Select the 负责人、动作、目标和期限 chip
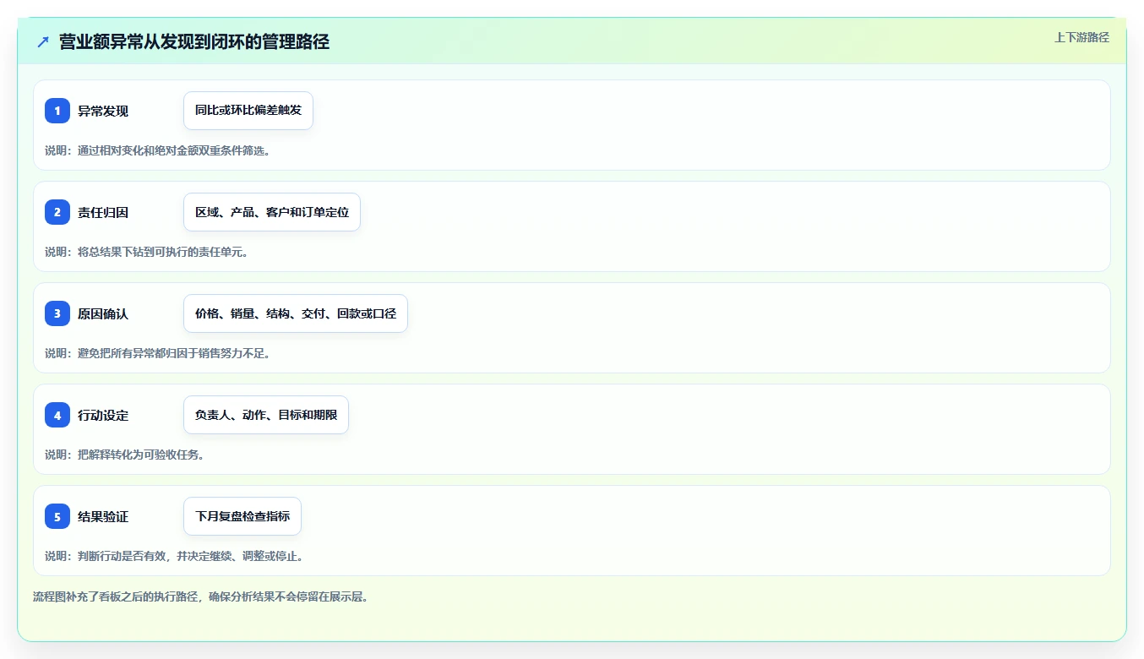The height and width of the screenshot is (659, 1144). pyautogui.click(x=266, y=415)
